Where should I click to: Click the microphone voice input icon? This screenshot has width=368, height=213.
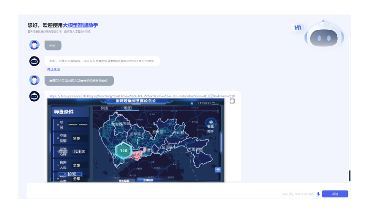(318, 194)
